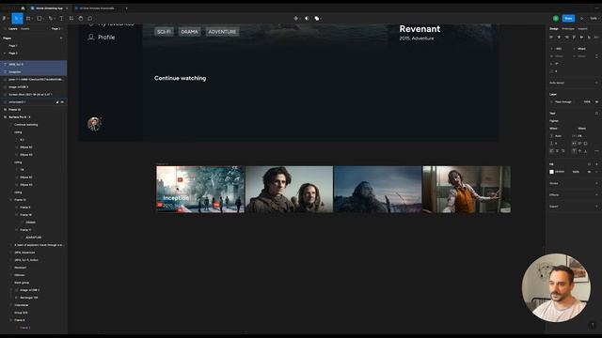Open the zoom level dropdown
Image resolution: width=602 pixels, height=338 pixels.
point(594,18)
